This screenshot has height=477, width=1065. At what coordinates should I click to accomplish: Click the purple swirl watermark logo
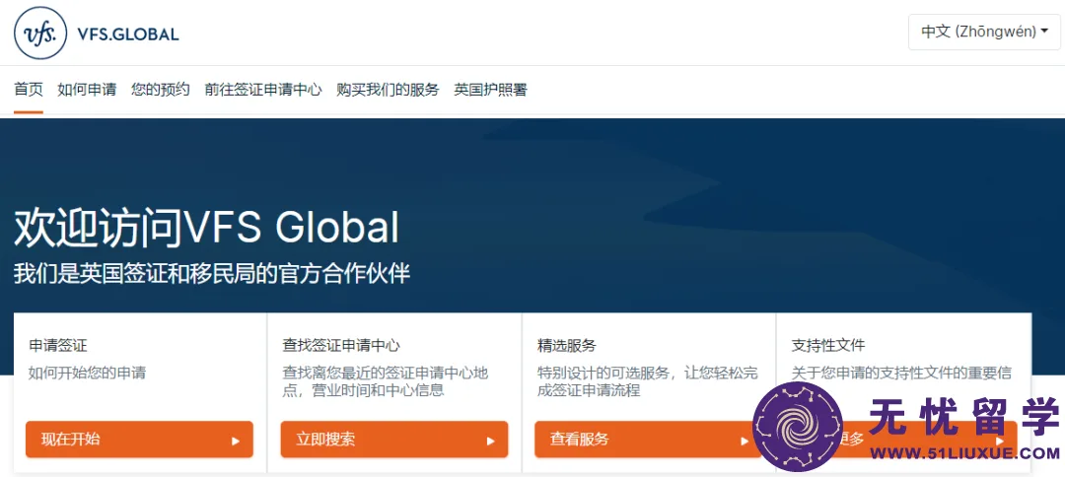[x=798, y=426]
